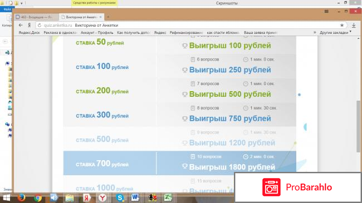Choose the Ставка 100 рублей option

(102, 67)
